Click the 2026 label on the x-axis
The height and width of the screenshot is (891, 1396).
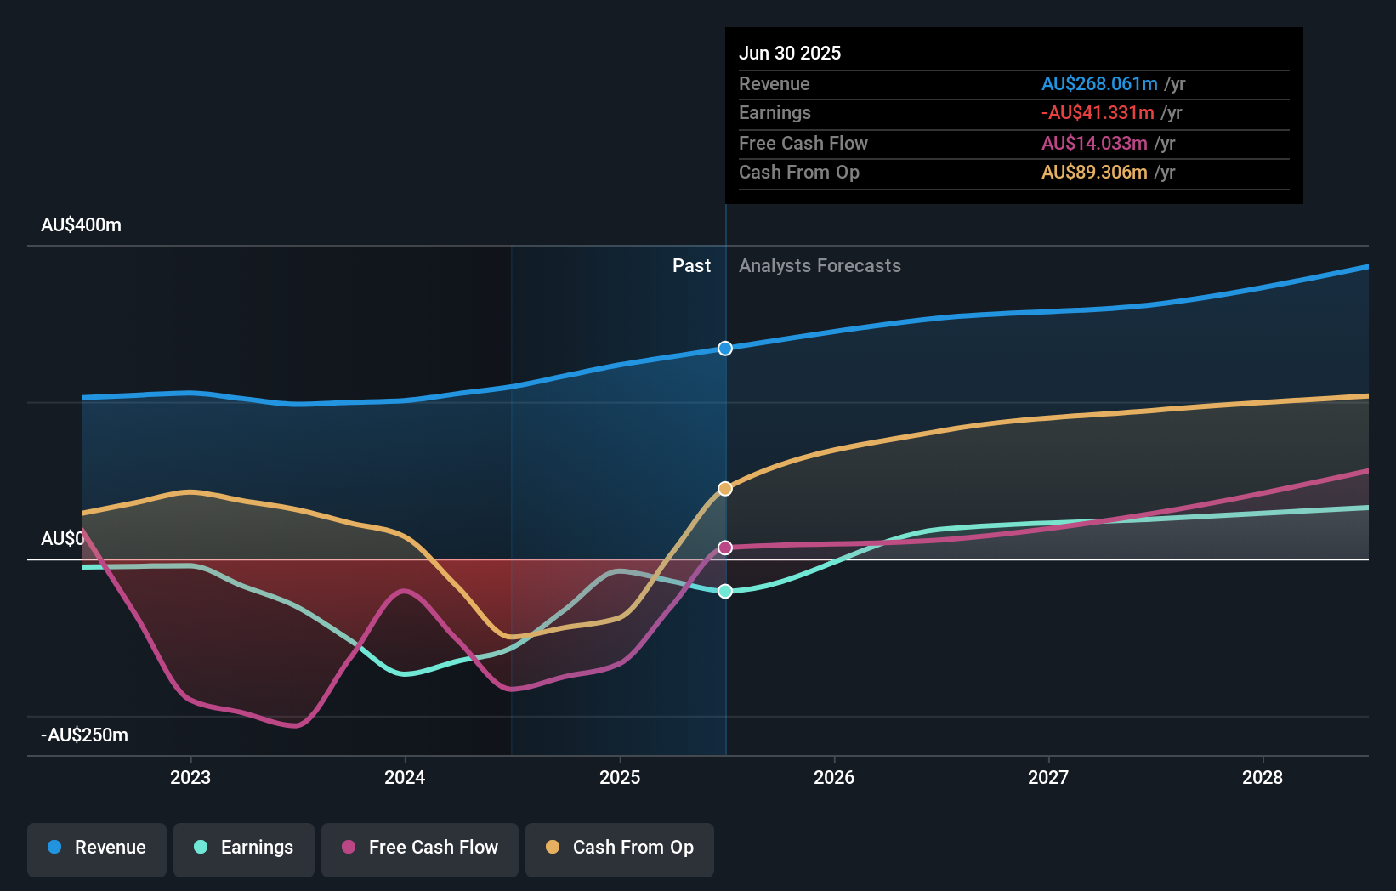(x=835, y=777)
